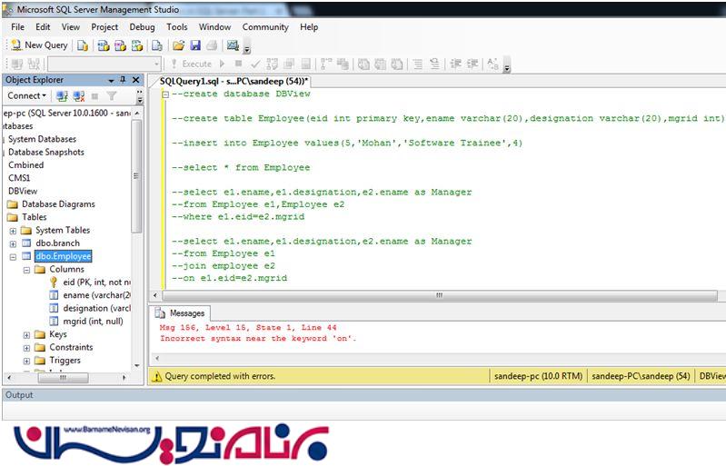Click the Database Engine Query icon

point(83,45)
